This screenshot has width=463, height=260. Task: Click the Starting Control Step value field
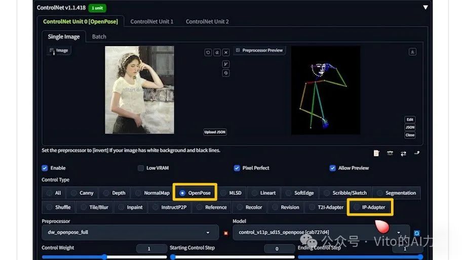[x=279, y=248]
